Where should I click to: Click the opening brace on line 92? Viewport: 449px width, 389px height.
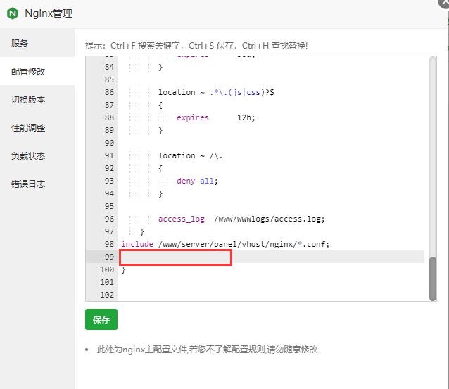160,168
